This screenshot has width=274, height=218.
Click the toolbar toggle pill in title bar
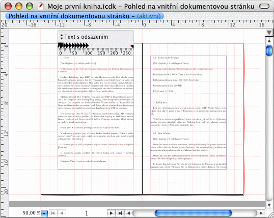(x=264, y=6)
